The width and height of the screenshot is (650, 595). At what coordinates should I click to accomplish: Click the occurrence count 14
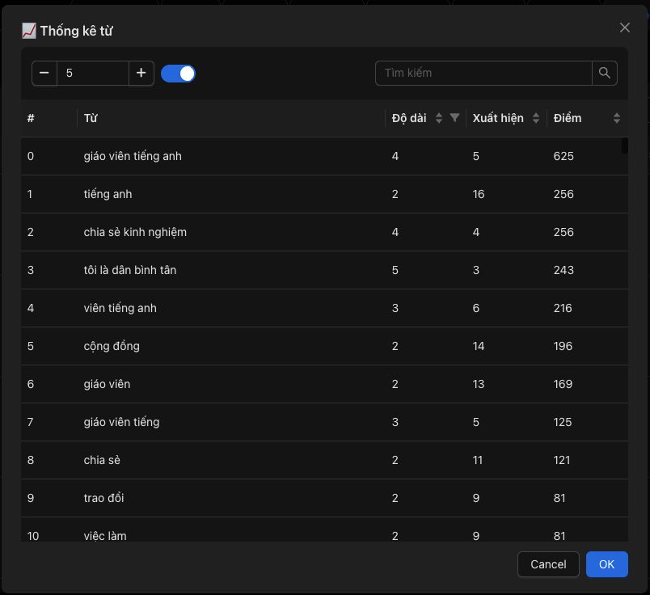(x=479, y=346)
